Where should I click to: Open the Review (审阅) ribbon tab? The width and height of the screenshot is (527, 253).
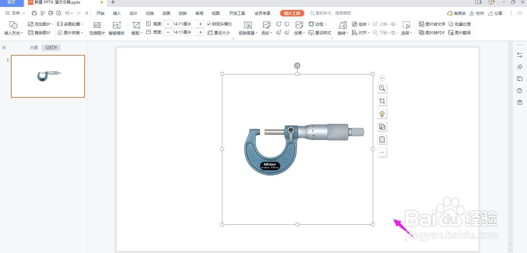[199, 13]
